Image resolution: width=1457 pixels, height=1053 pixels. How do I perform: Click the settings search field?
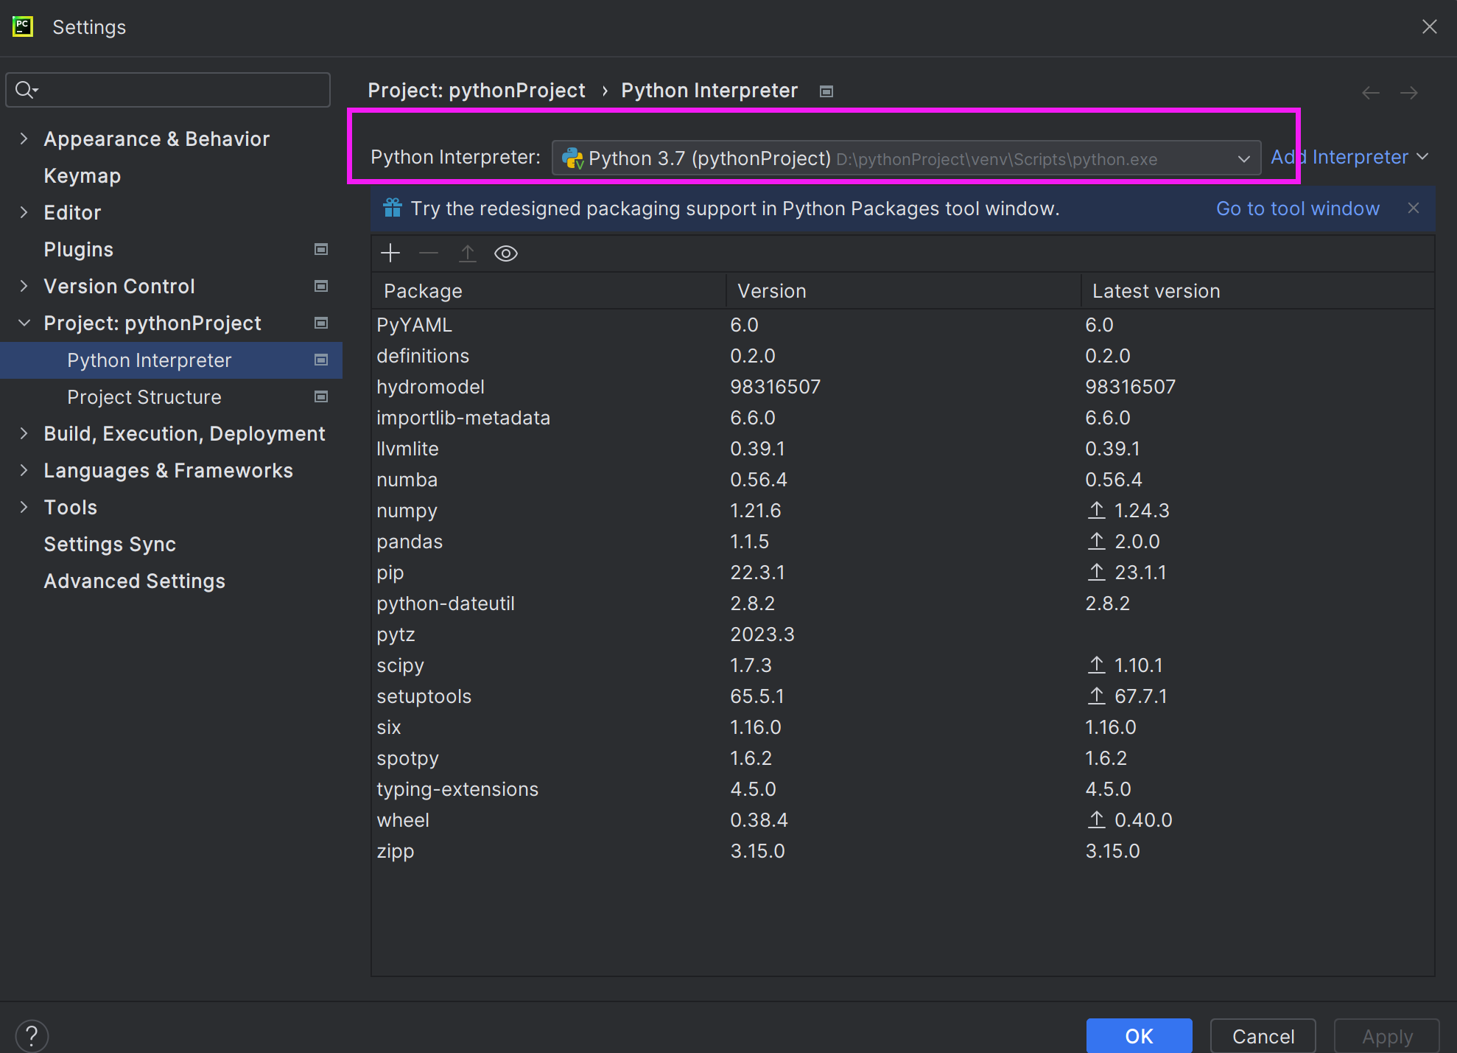click(168, 89)
